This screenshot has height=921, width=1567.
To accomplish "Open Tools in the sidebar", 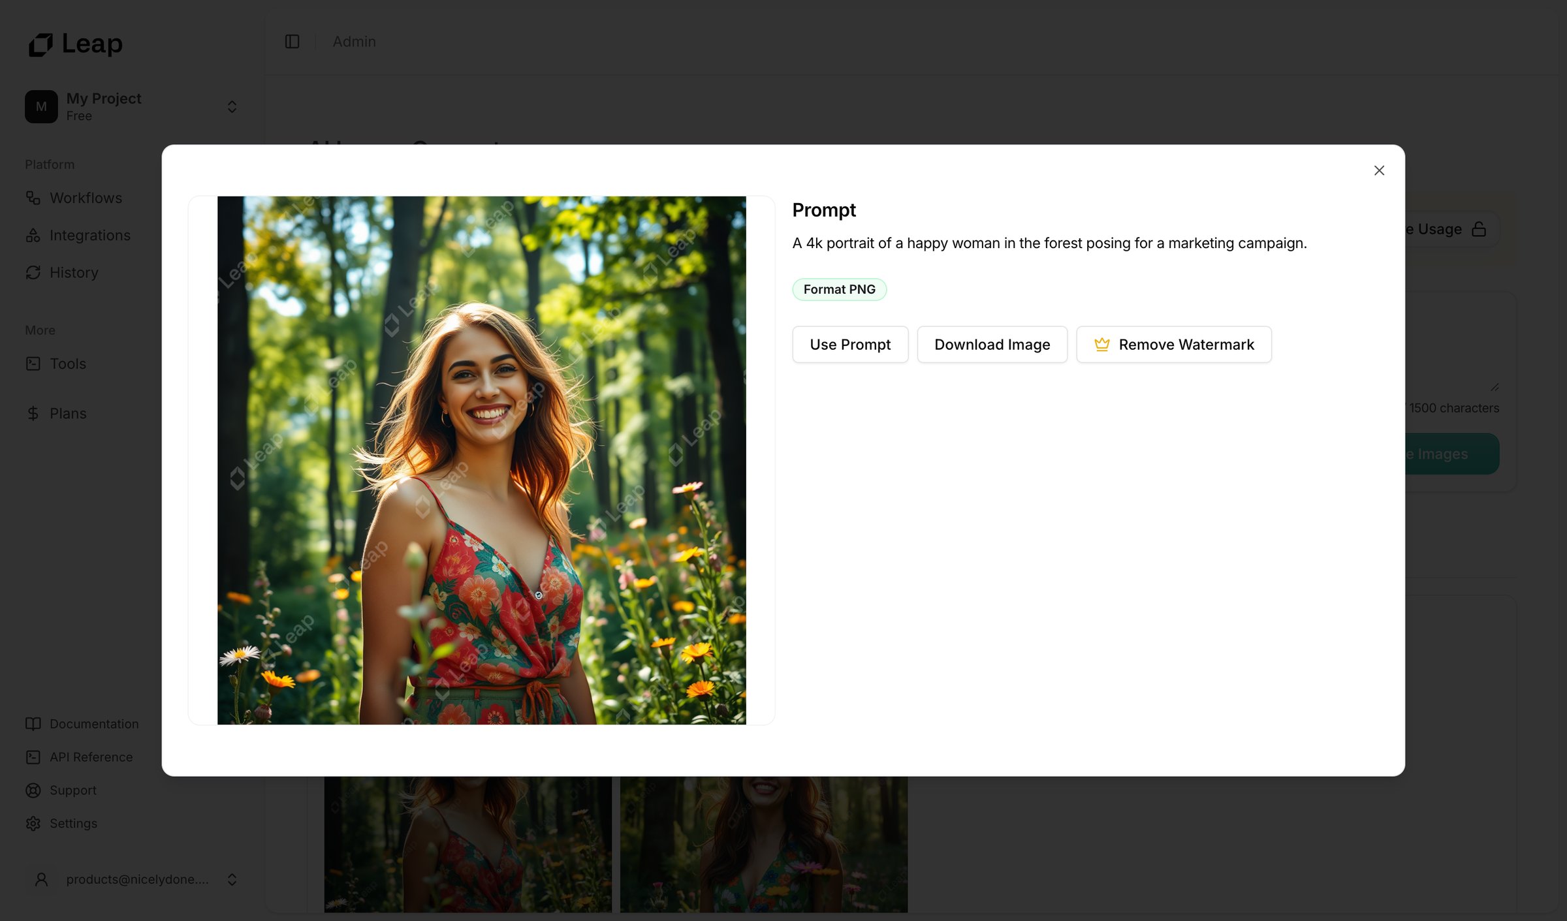I will tap(68, 364).
